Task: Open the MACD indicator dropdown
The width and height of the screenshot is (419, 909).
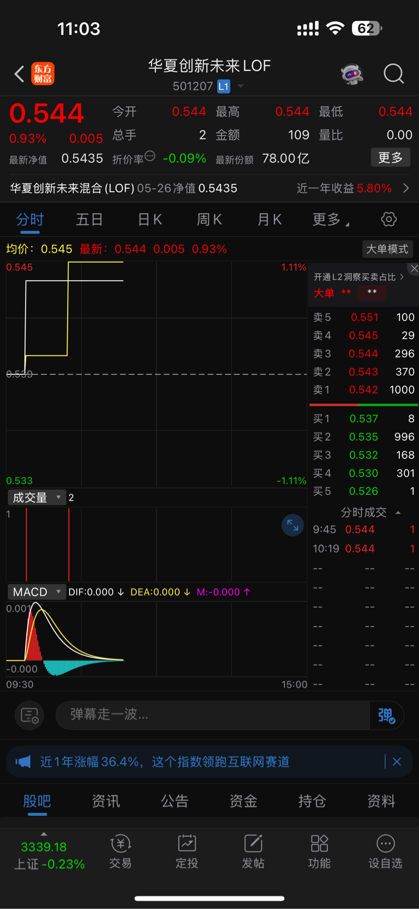Action: 37,592
